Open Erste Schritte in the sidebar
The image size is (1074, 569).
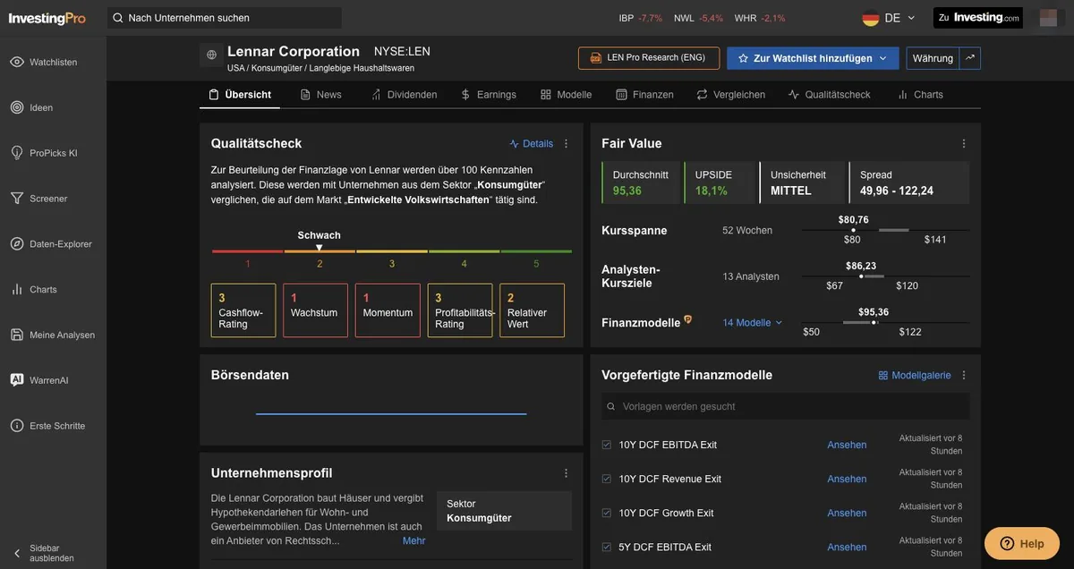pyautogui.click(x=47, y=426)
